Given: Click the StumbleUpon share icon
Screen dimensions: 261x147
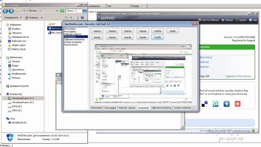Looking at the screenshot, I should (216, 104).
